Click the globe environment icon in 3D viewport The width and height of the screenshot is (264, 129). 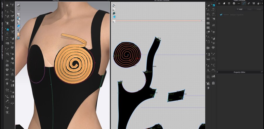click(x=18, y=38)
